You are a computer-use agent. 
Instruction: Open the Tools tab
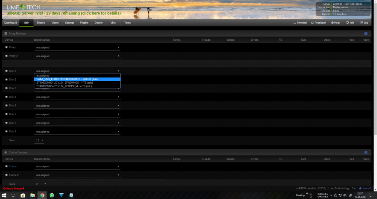tap(127, 23)
